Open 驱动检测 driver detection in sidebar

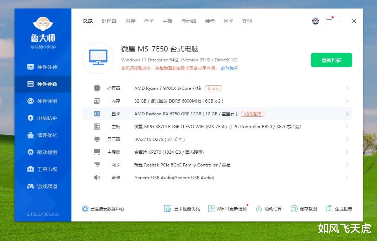(x=43, y=152)
